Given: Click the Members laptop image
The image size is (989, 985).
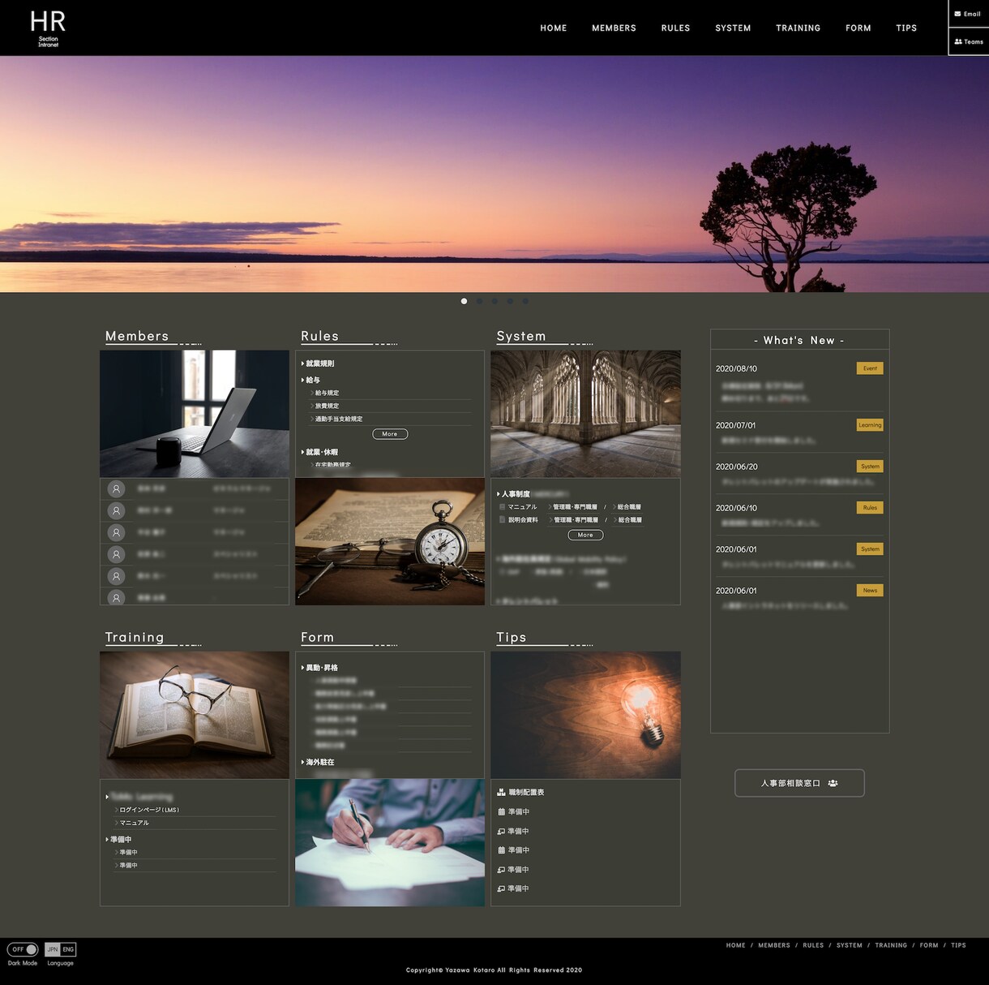Looking at the screenshot, I should (195, 414).
